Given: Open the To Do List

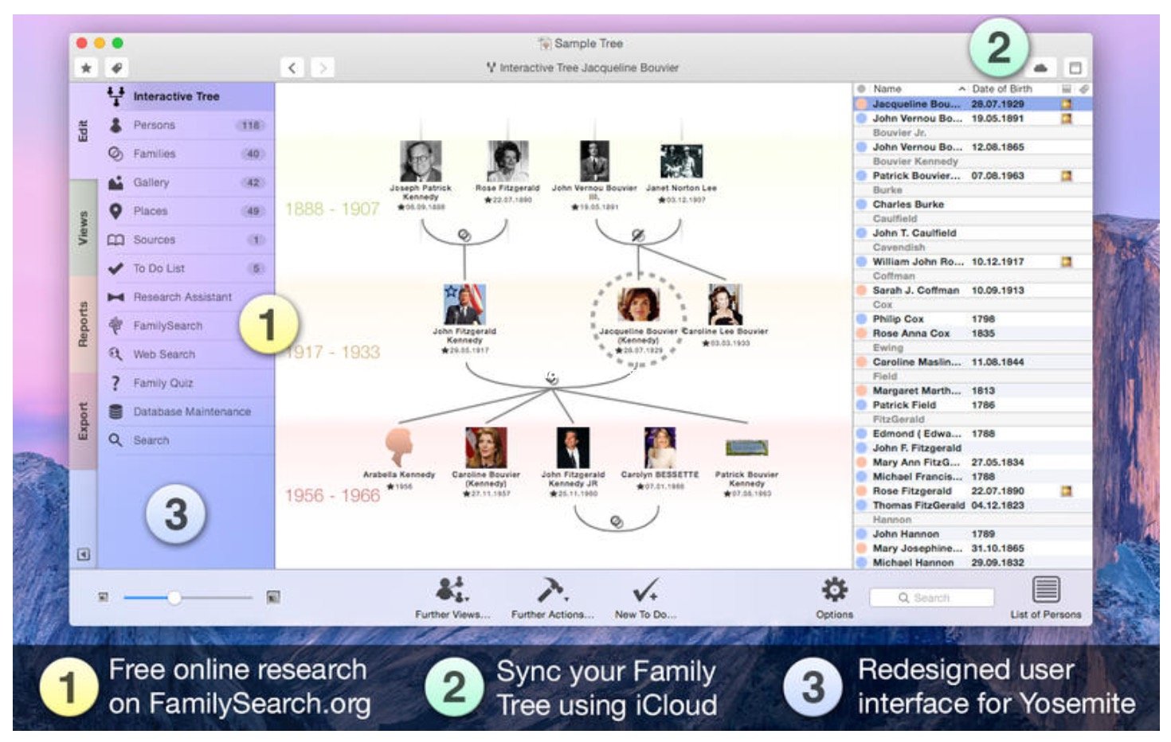Looking at the screenshot, I should click(x=186, y=268).
